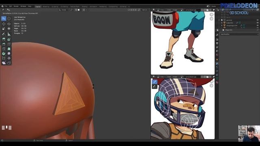Open the Options dropdown in viewport header
The image size is (260, 146).
tap(145, 10)
